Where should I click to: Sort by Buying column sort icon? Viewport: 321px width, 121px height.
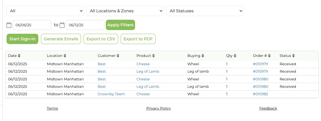click(203, 56)
